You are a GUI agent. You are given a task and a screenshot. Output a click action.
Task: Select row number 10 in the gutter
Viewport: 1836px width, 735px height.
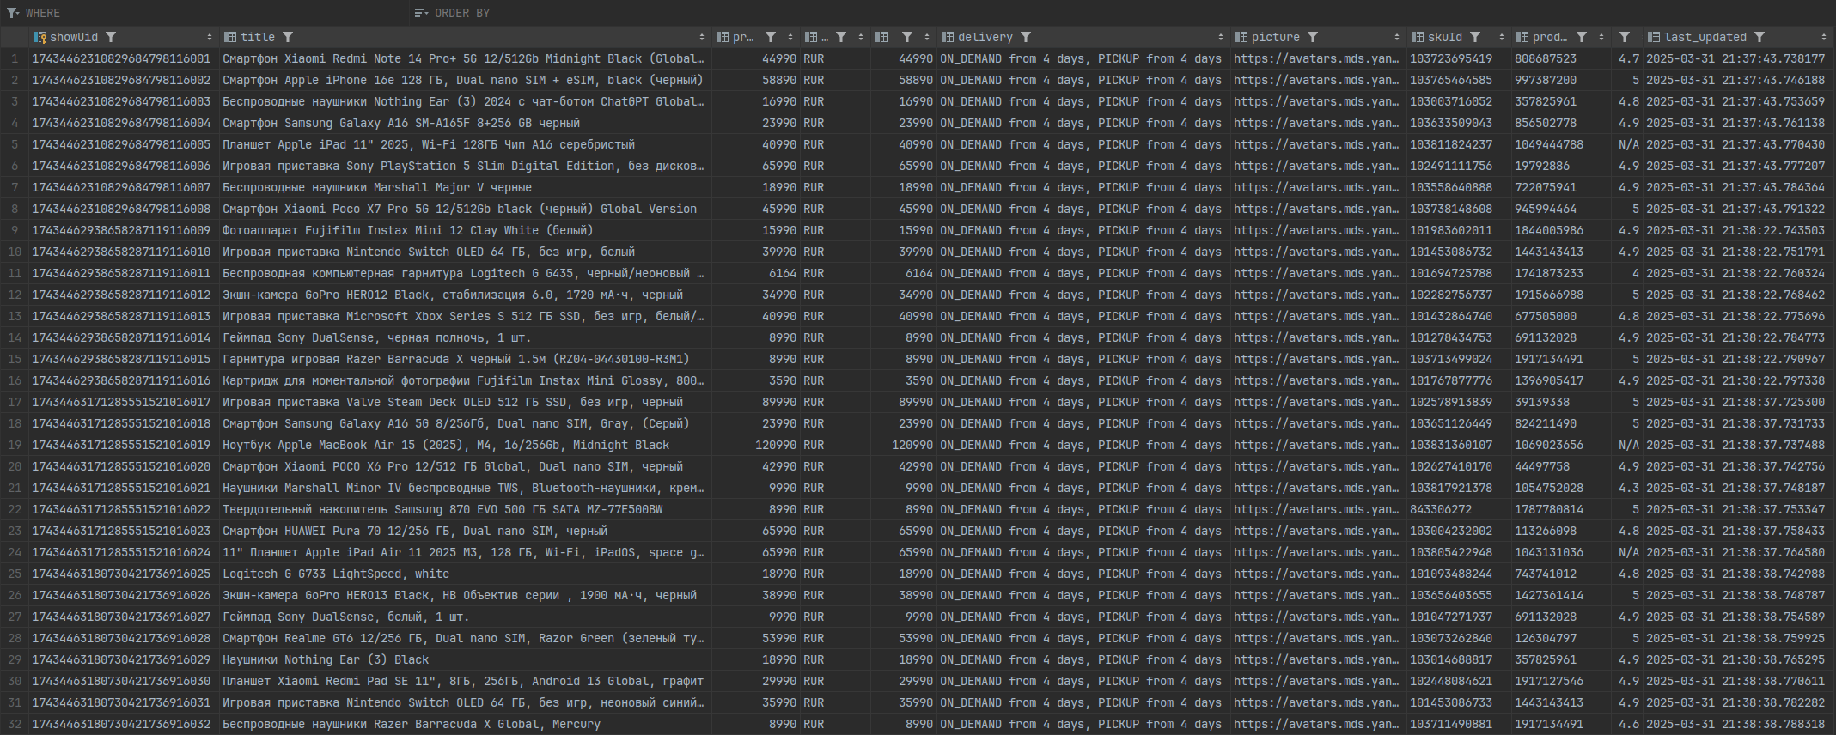click(15, 252)
